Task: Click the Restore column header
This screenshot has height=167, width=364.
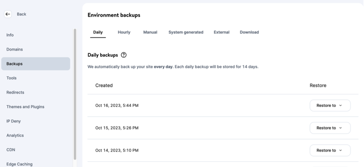Action: click(318, 85)
